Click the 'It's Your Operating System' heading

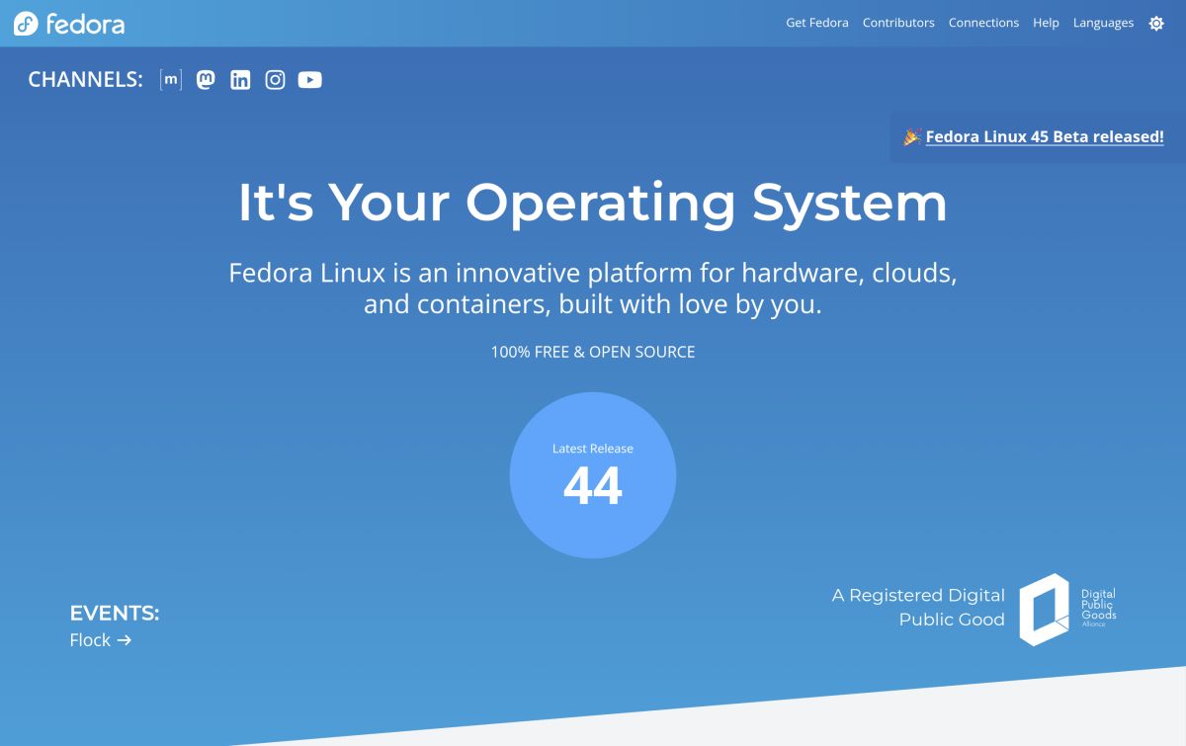pos(593,202)
